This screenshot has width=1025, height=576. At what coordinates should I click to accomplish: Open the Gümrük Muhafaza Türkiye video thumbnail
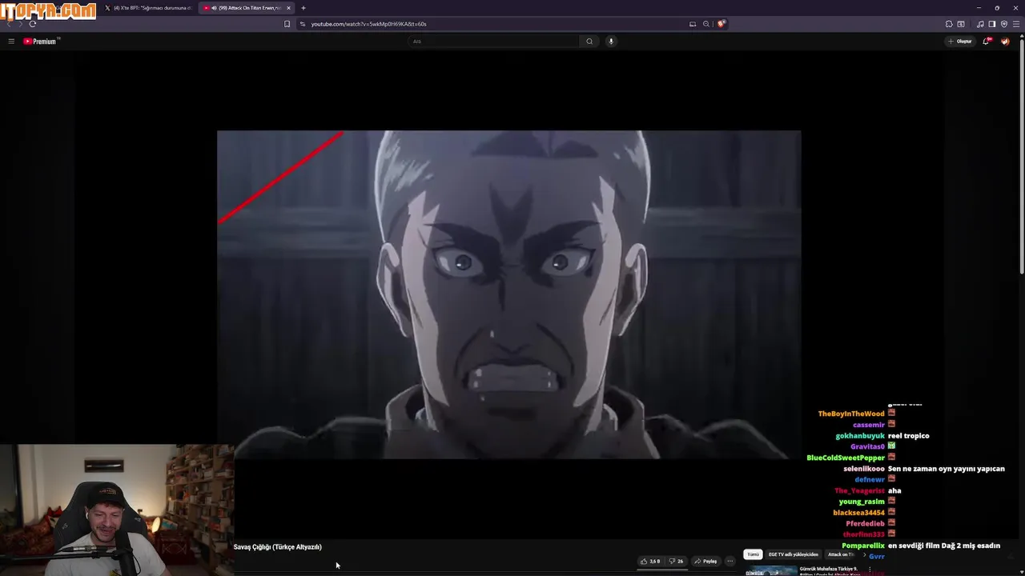point(771,571)
